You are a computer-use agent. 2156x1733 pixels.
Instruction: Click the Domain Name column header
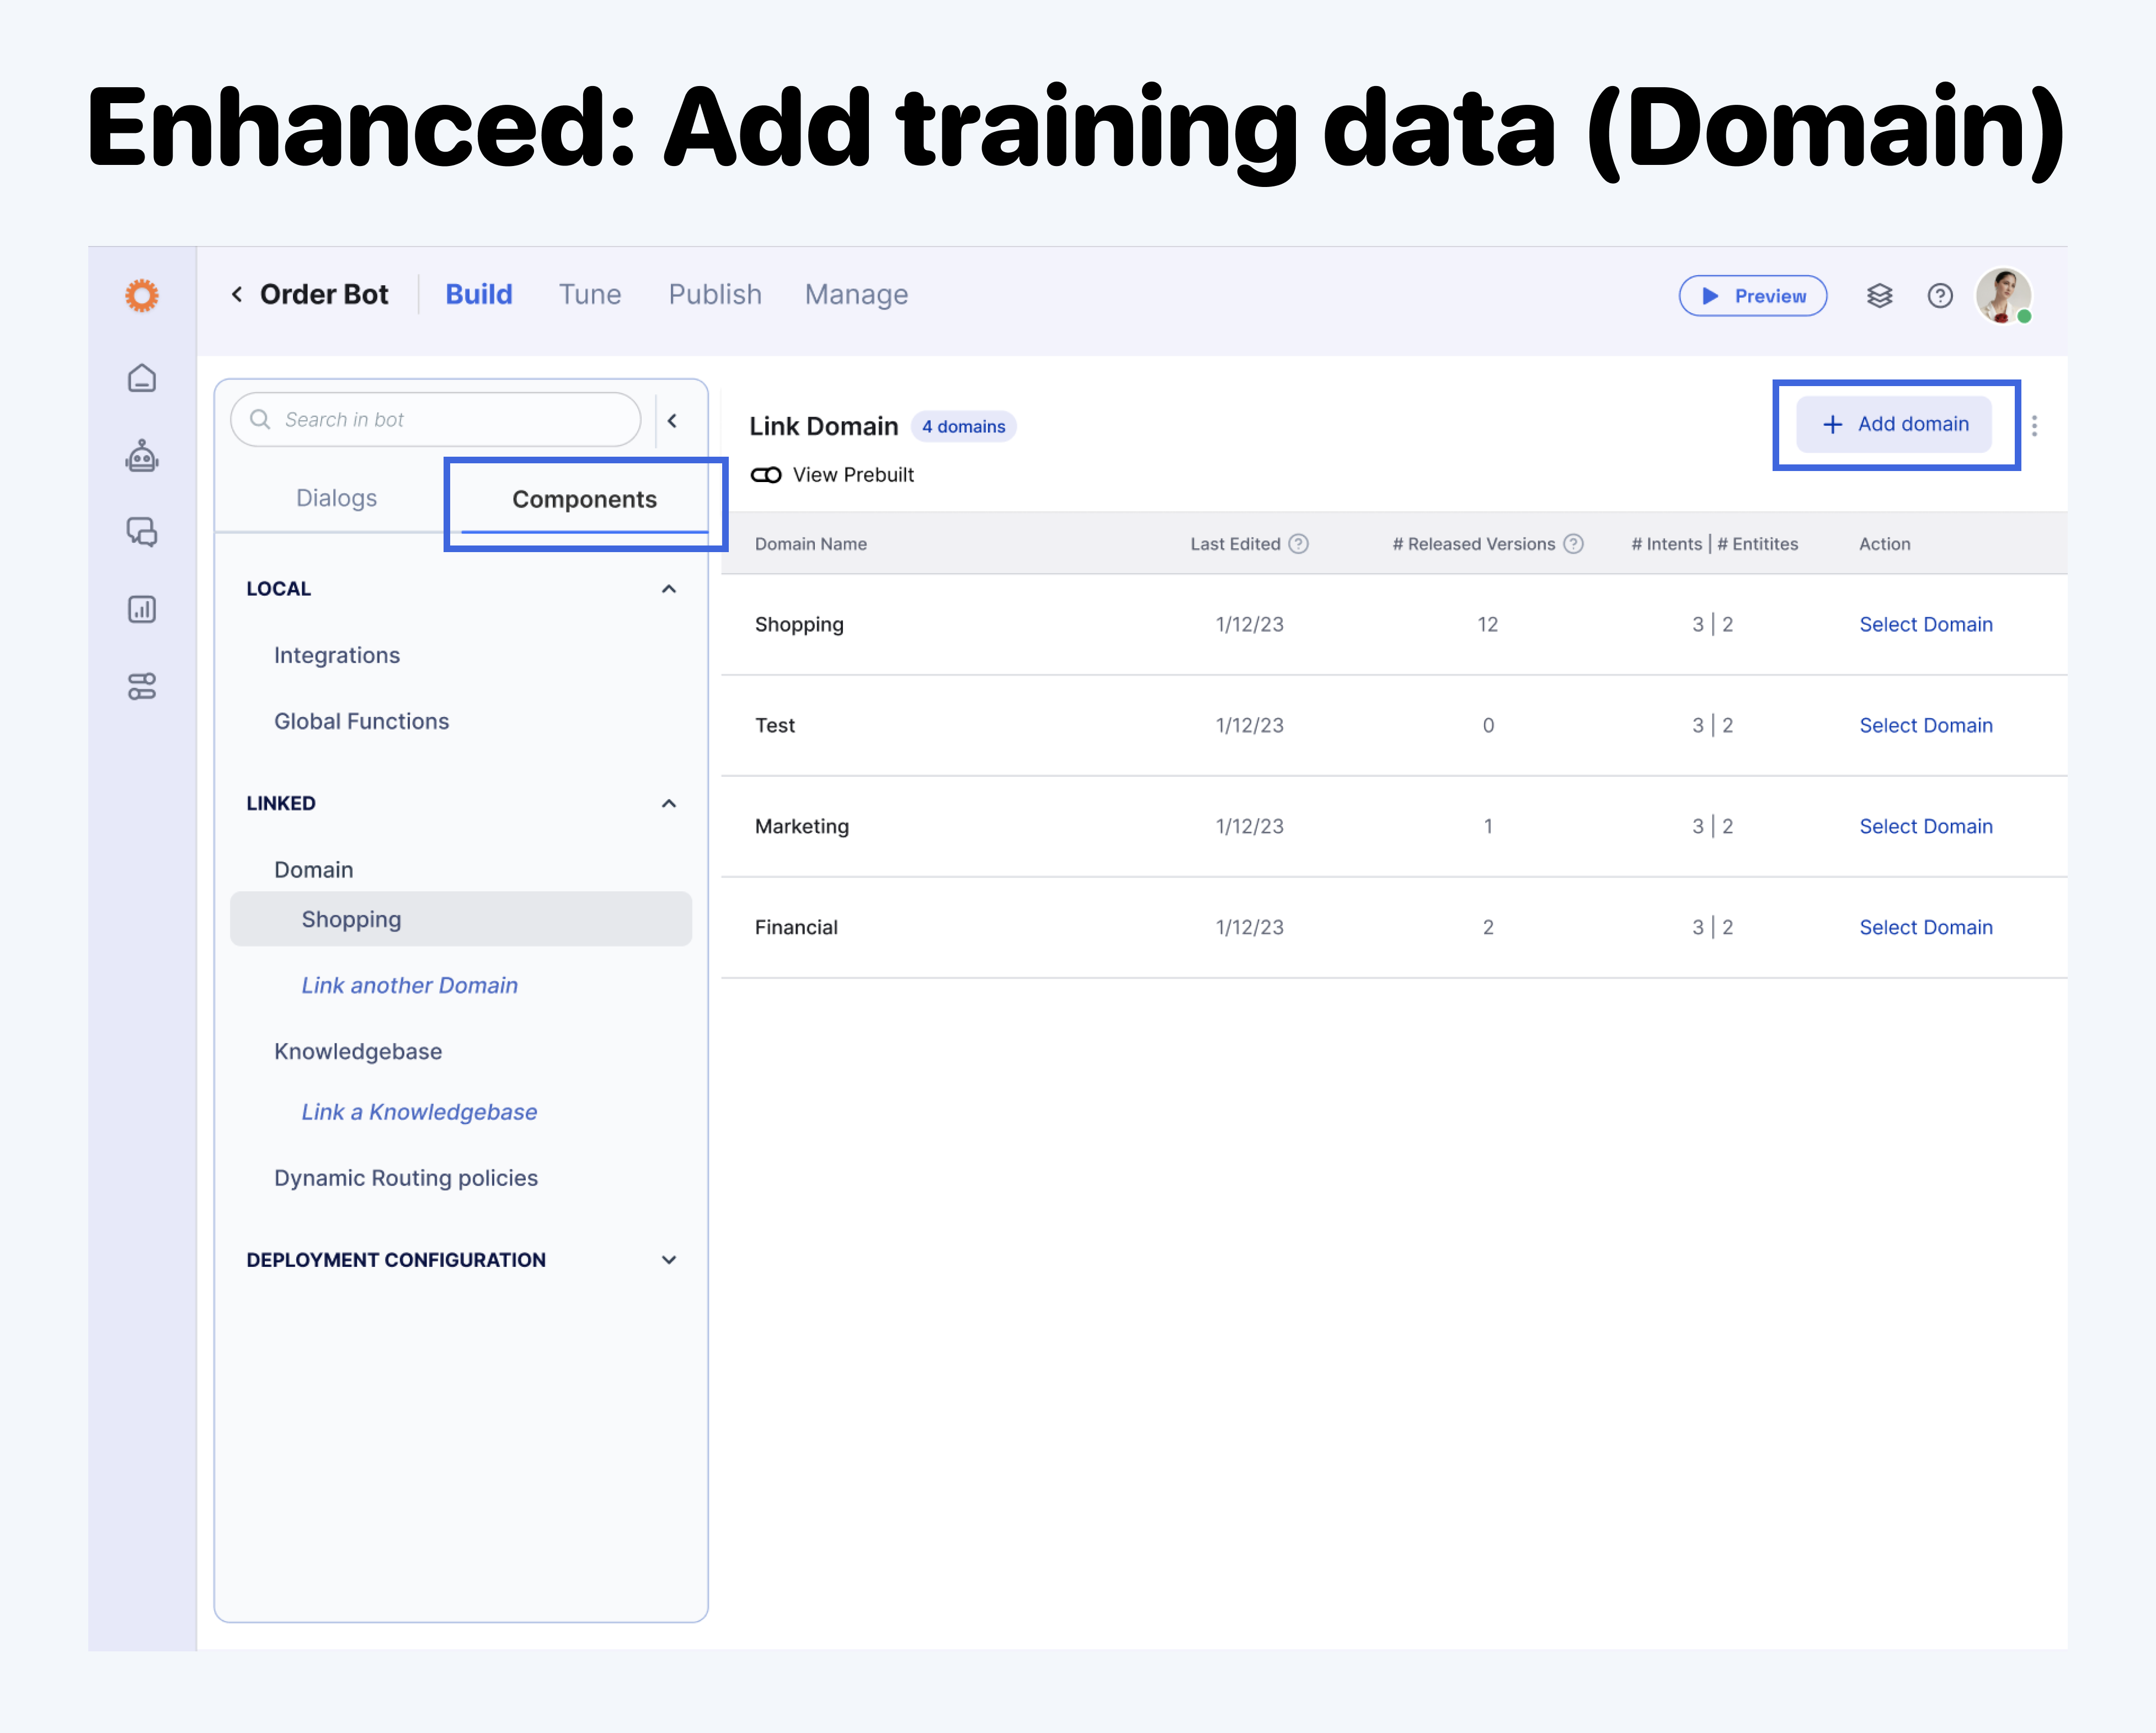point(811,544)
